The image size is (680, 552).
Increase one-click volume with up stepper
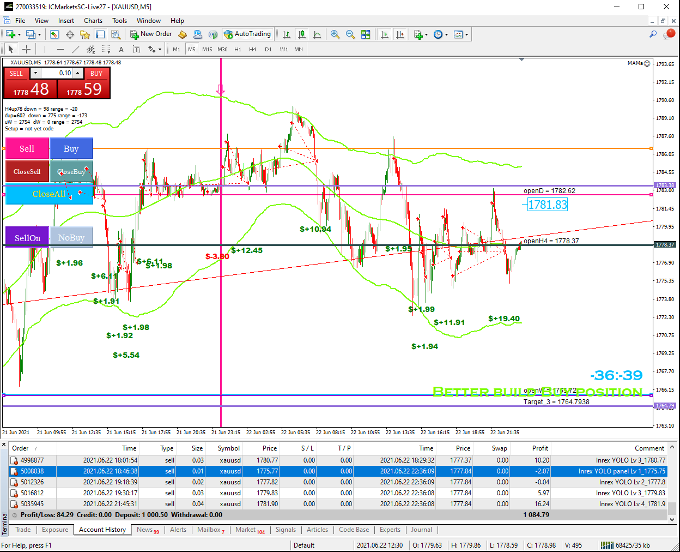coord(77,73)
